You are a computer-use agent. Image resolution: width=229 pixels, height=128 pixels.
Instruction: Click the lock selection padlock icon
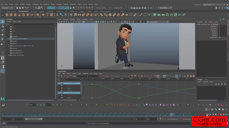pyautogui.click(x=71, y=8)
